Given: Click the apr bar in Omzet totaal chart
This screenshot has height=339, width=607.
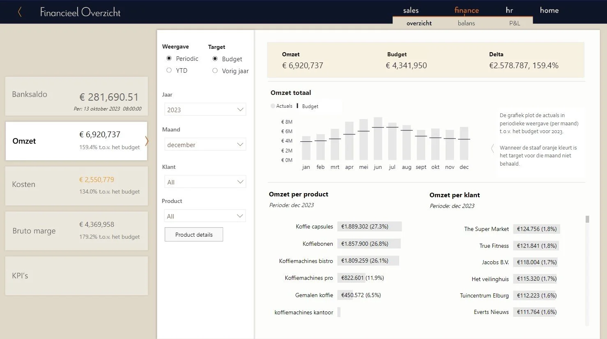Looking at the screenshot, I should (x=349, y=141).
